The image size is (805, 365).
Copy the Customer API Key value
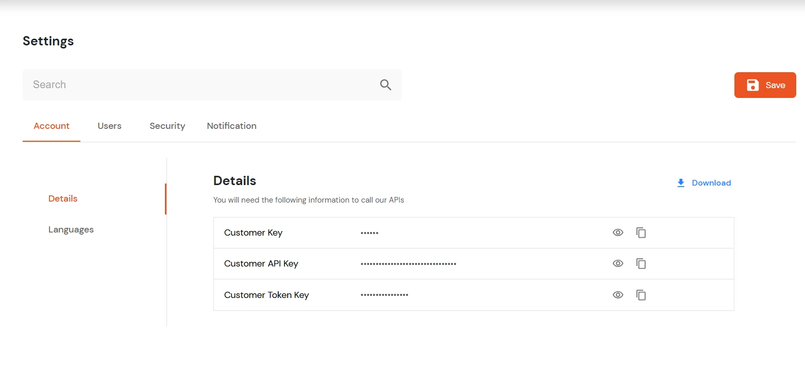[641, 263]
